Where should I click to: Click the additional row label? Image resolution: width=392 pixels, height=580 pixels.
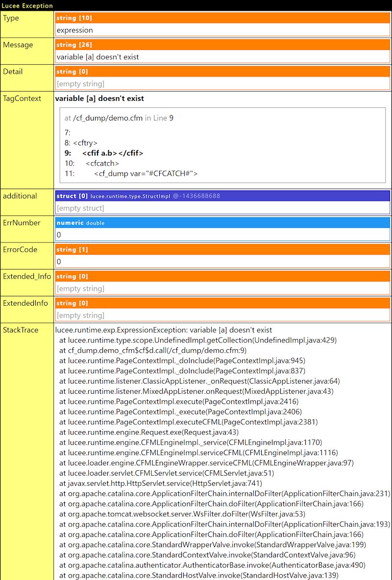point(20,196)
